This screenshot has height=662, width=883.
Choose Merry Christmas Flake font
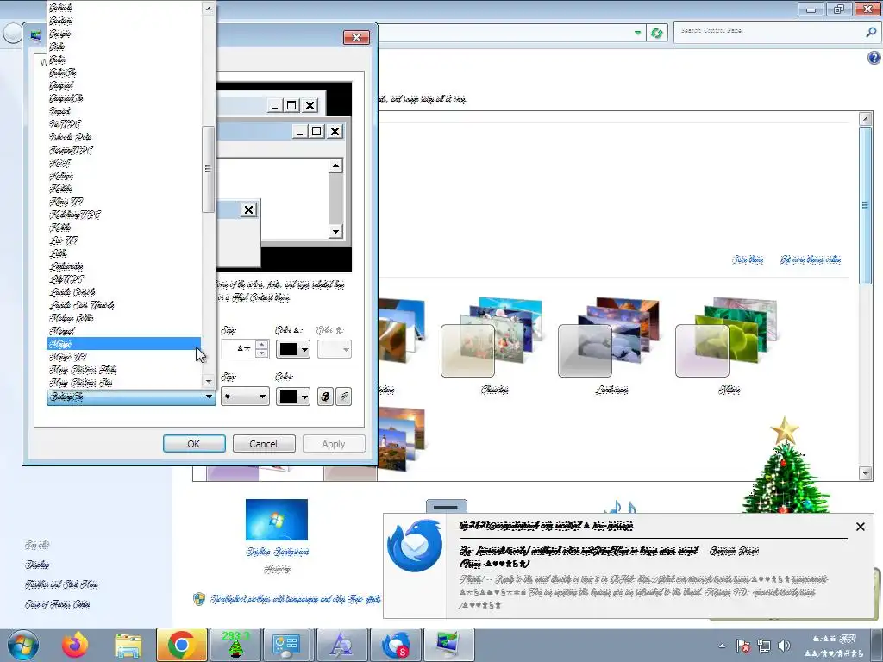click(124, 370)
